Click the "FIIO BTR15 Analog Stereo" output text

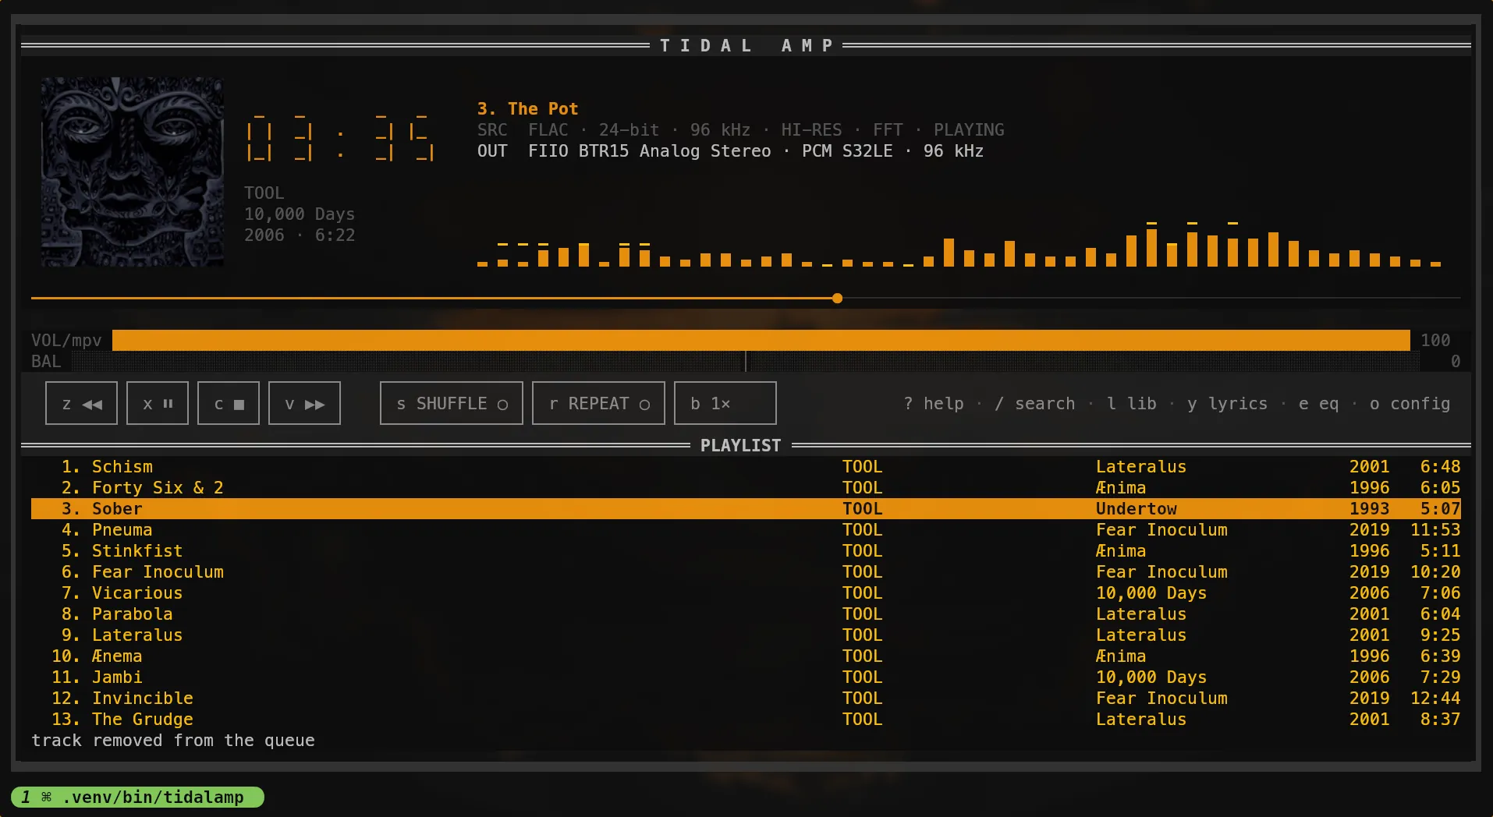click(x=649, y=150)
